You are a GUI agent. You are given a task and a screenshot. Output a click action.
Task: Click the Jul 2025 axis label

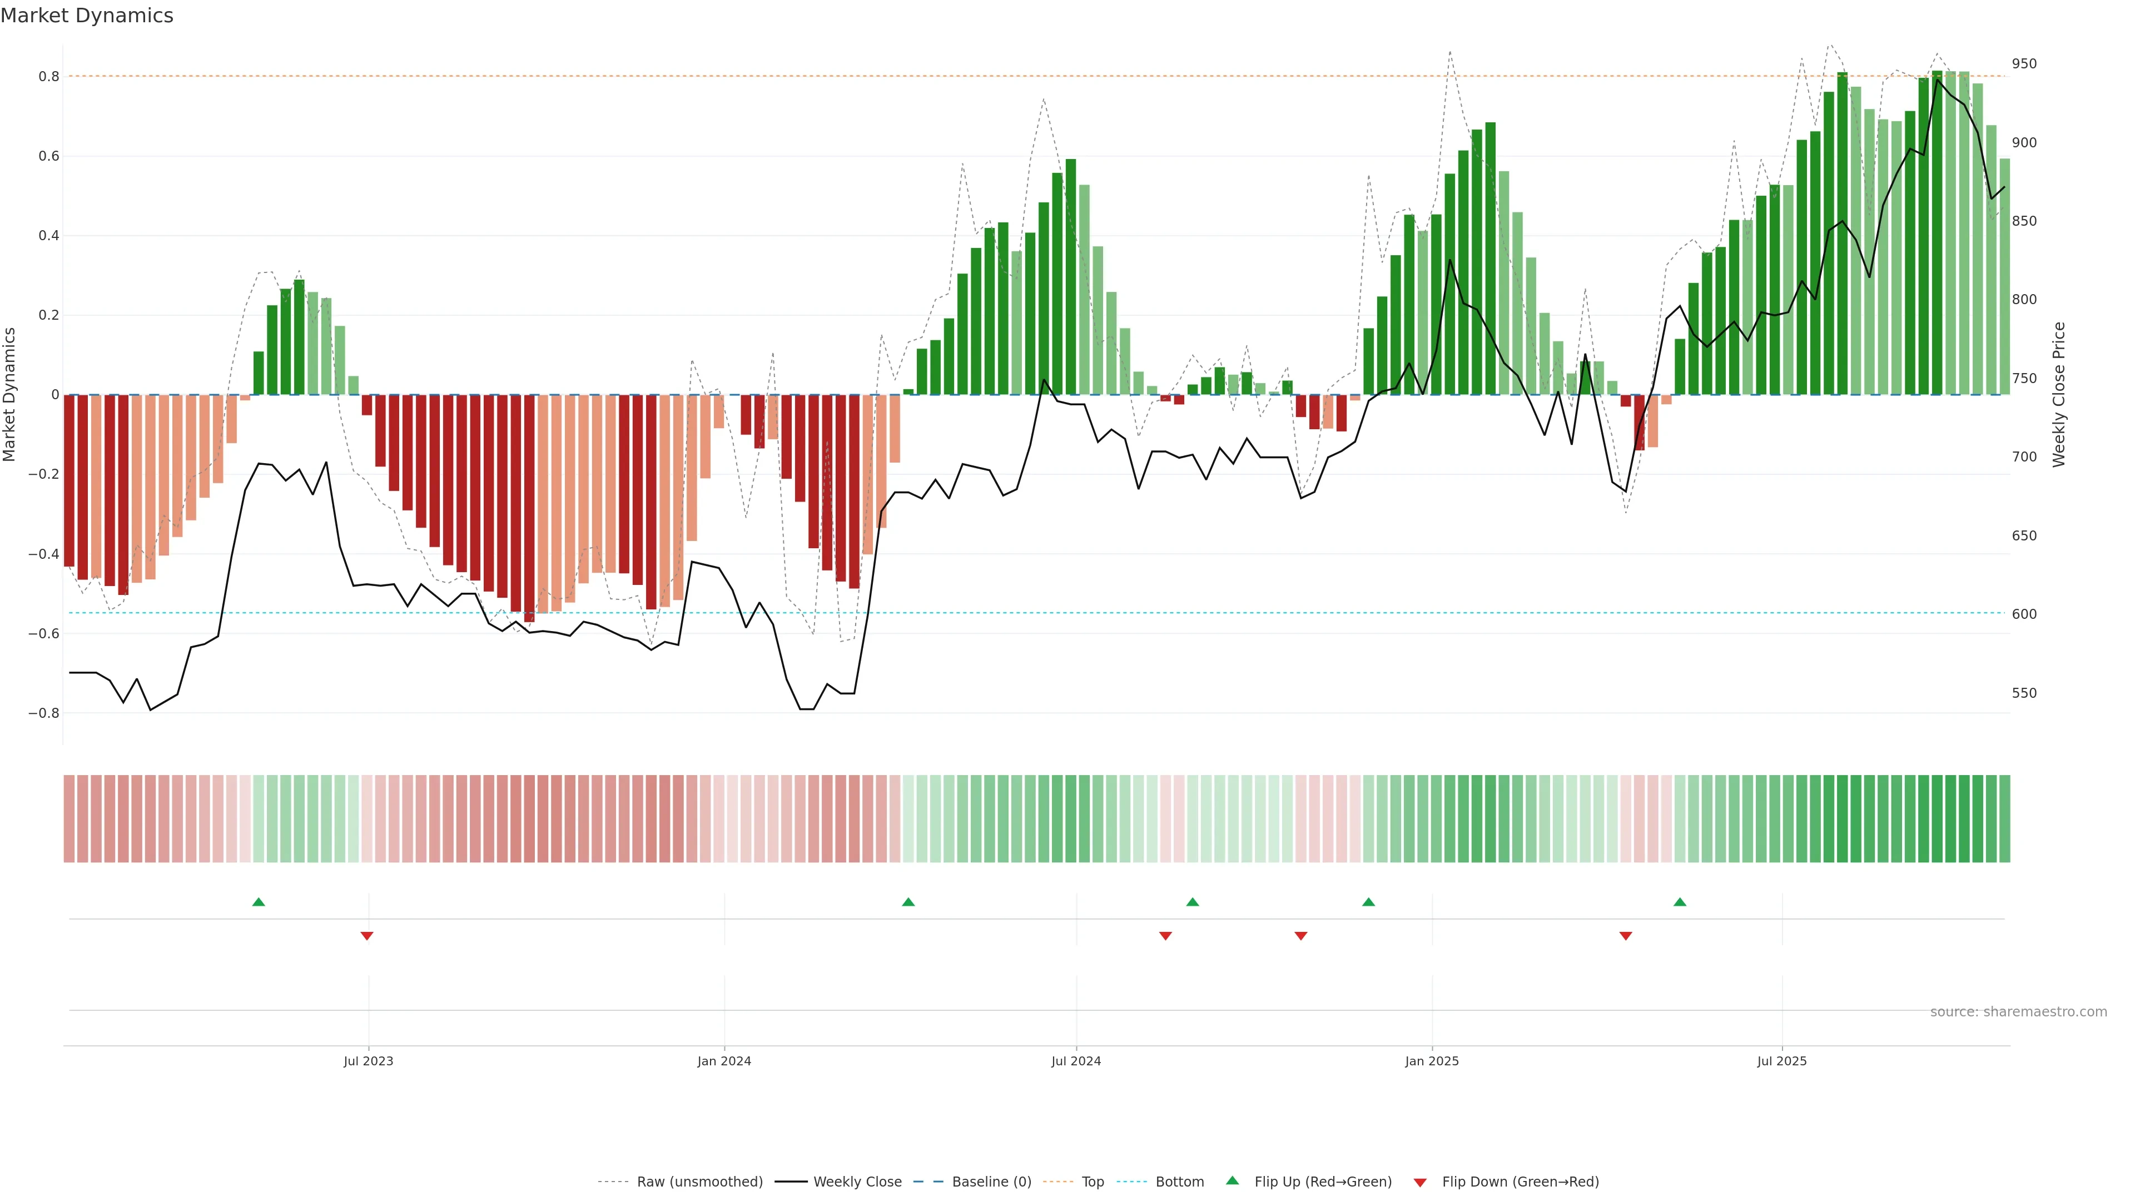[1781, 1061]
